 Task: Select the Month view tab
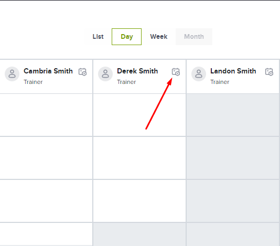[194, 37]
